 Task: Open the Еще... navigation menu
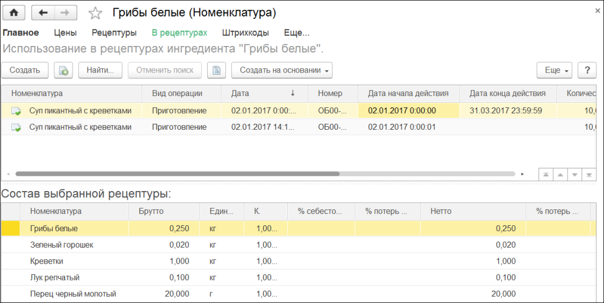tap(296, 33)
